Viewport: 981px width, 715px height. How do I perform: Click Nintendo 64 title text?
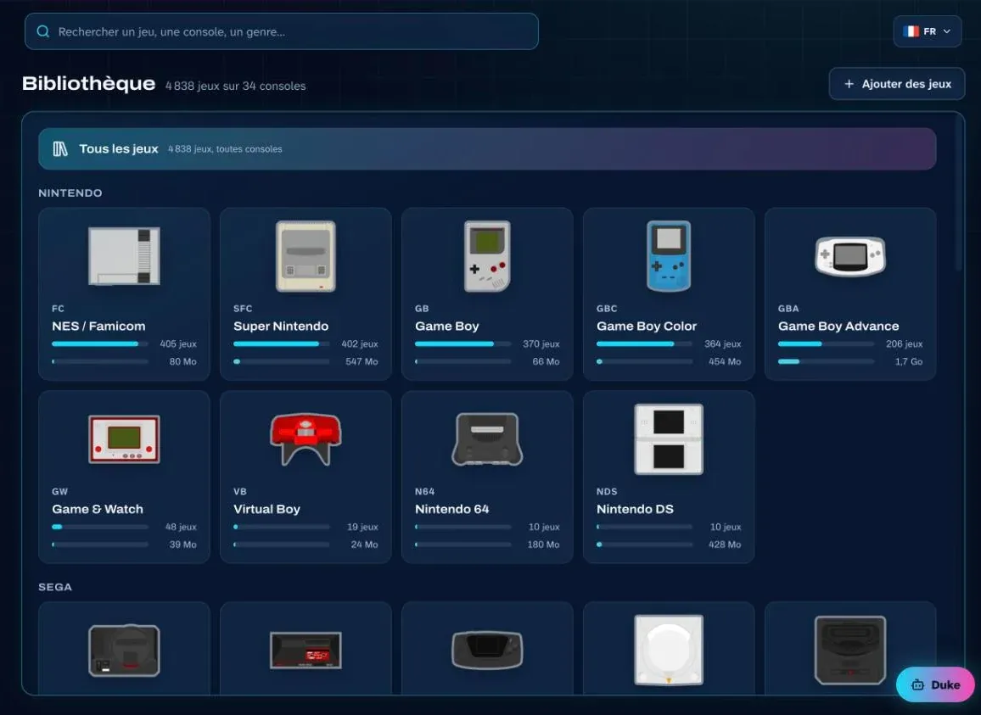[x=451, y=509]
